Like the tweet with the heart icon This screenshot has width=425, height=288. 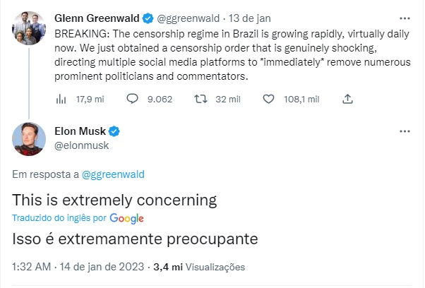coord(268,100)
